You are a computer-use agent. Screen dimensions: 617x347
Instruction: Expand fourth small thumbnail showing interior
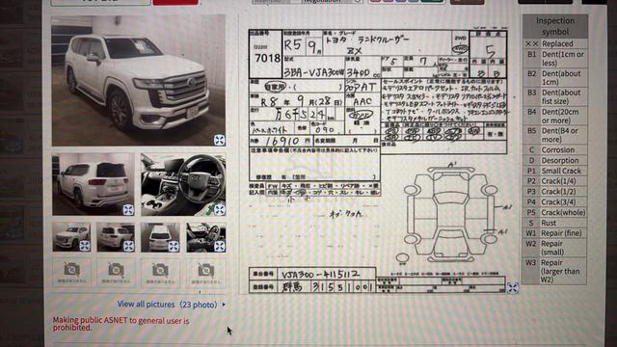[x=220, y=247]
